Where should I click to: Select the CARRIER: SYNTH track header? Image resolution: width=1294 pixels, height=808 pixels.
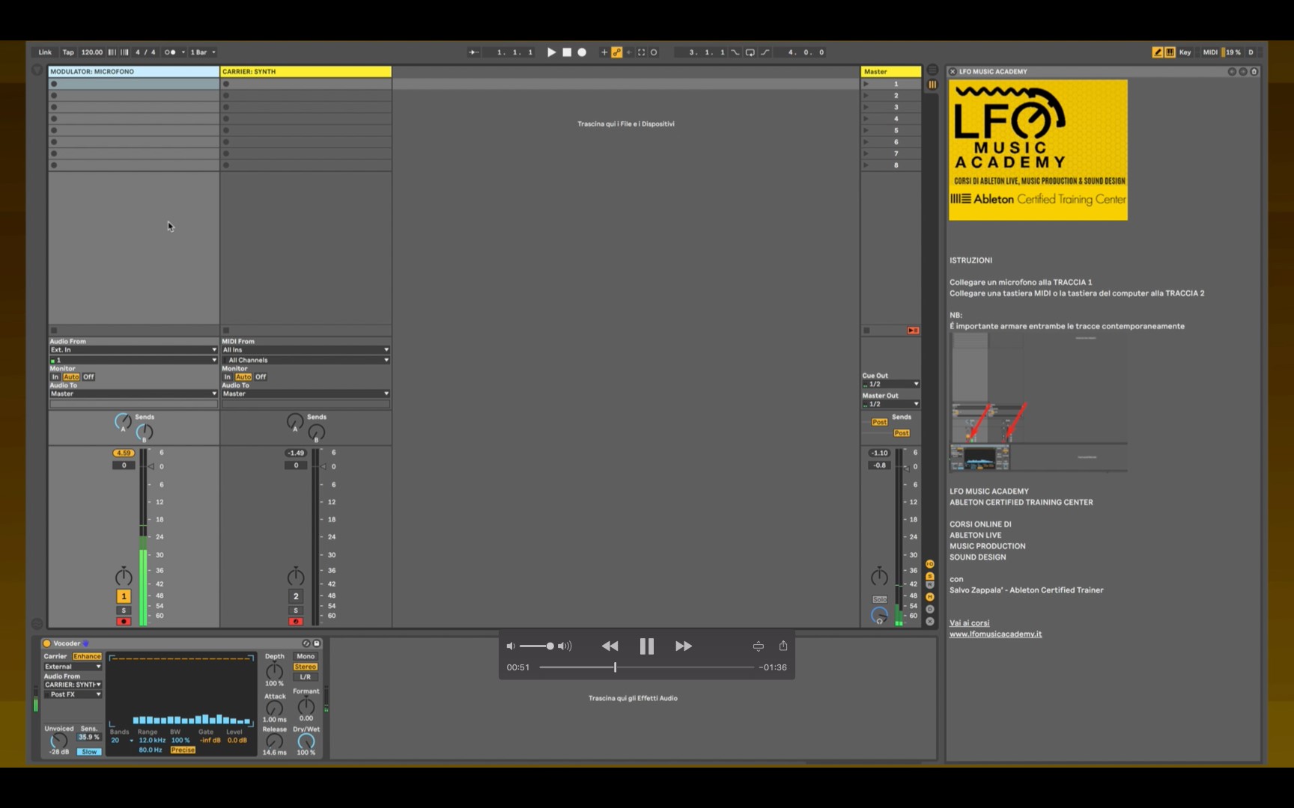click(x=306, y=72)
